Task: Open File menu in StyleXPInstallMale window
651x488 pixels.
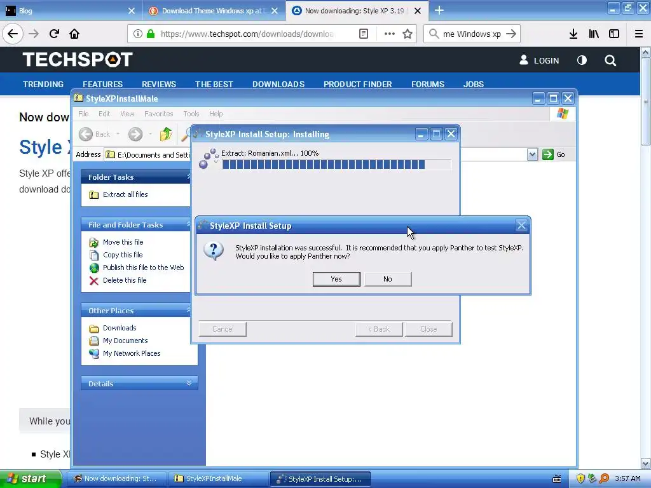Action: (83, 114)
